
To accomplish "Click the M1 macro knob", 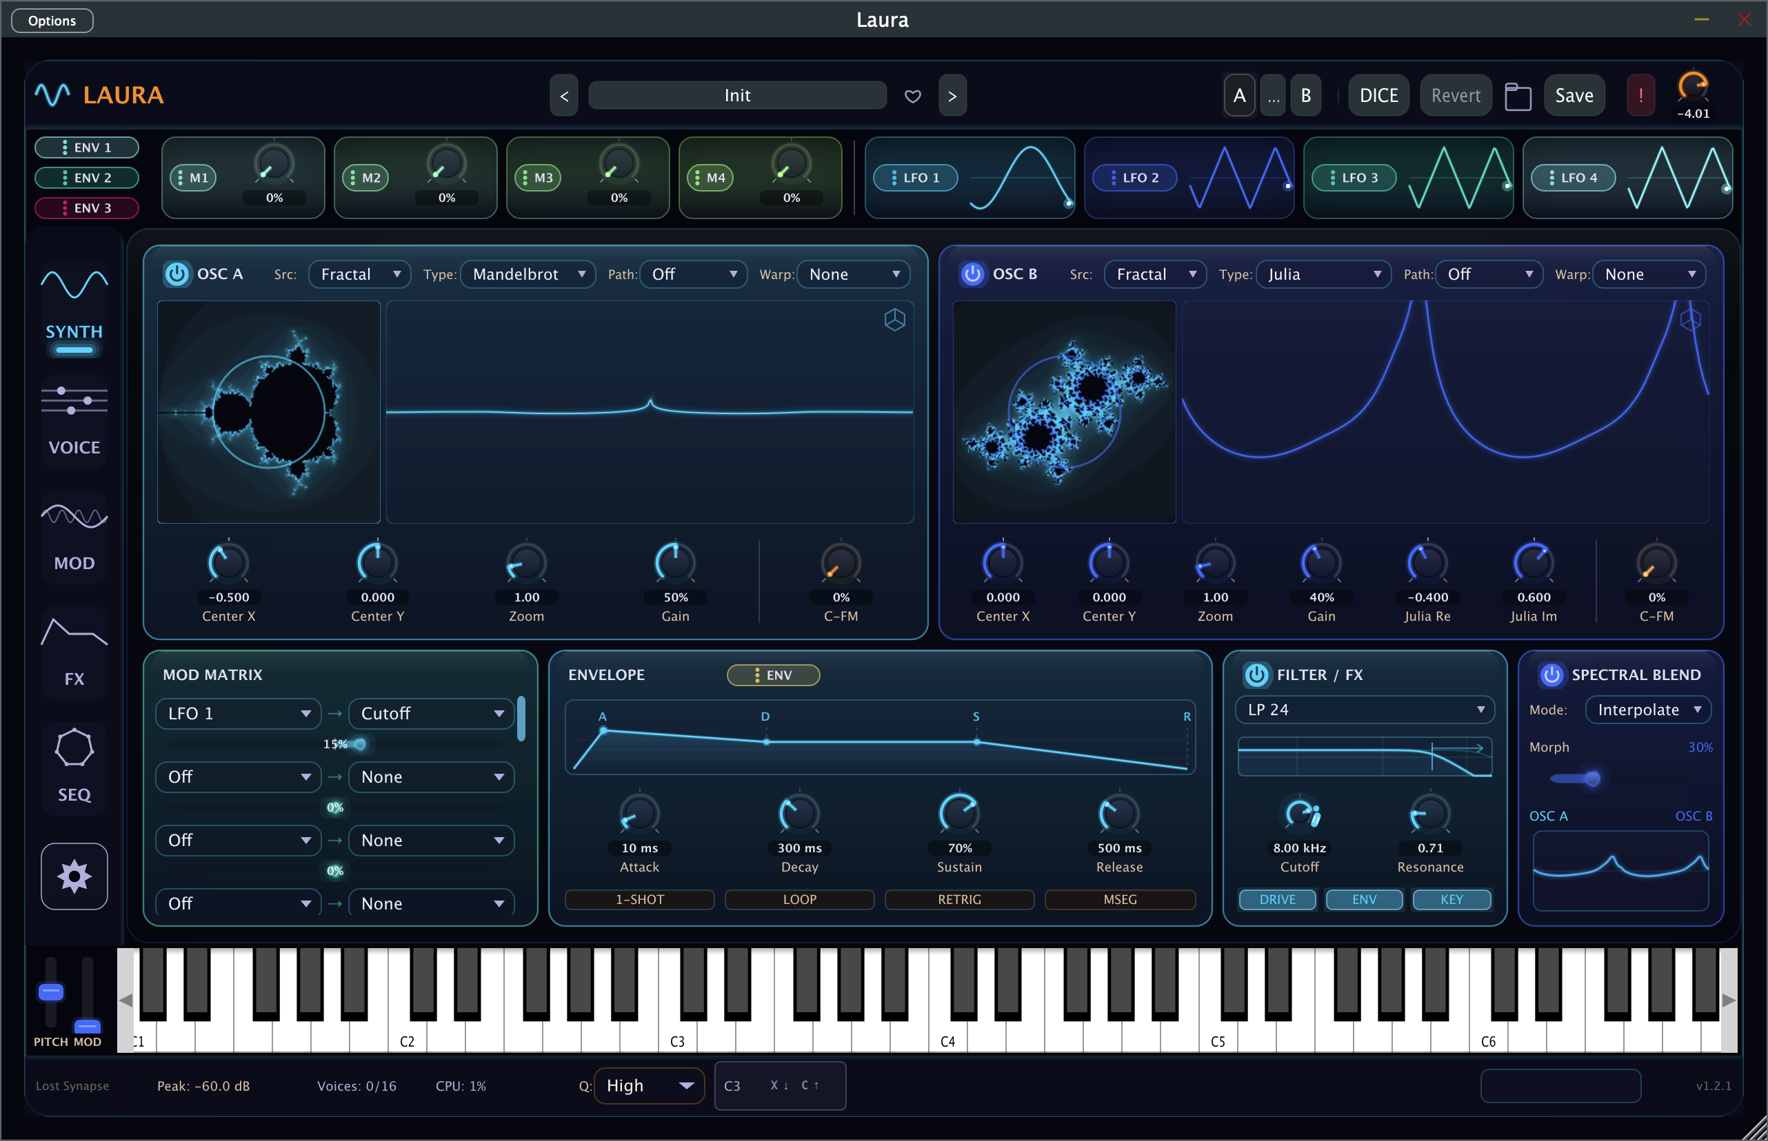I will coord(274,165).
